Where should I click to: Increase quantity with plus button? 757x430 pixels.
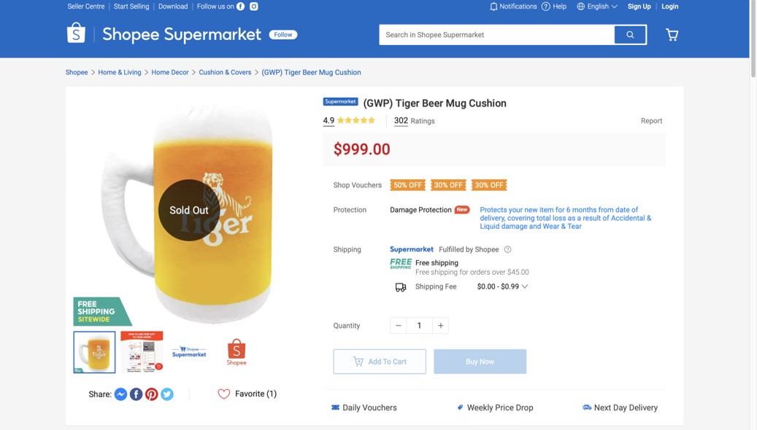pyautogui.click(x=440, y=326)
